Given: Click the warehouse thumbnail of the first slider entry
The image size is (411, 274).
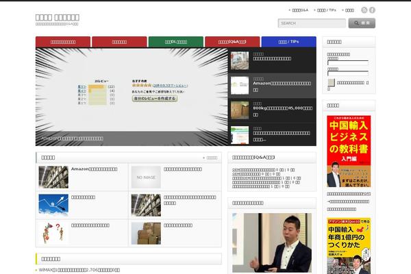Looking at the screenshot, I should point(240,60).
